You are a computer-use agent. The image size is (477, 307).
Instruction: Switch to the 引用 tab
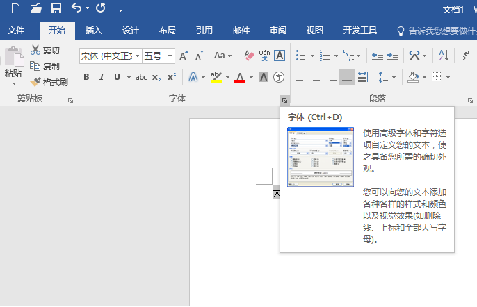pyautogui.click(x=204, y=31)
